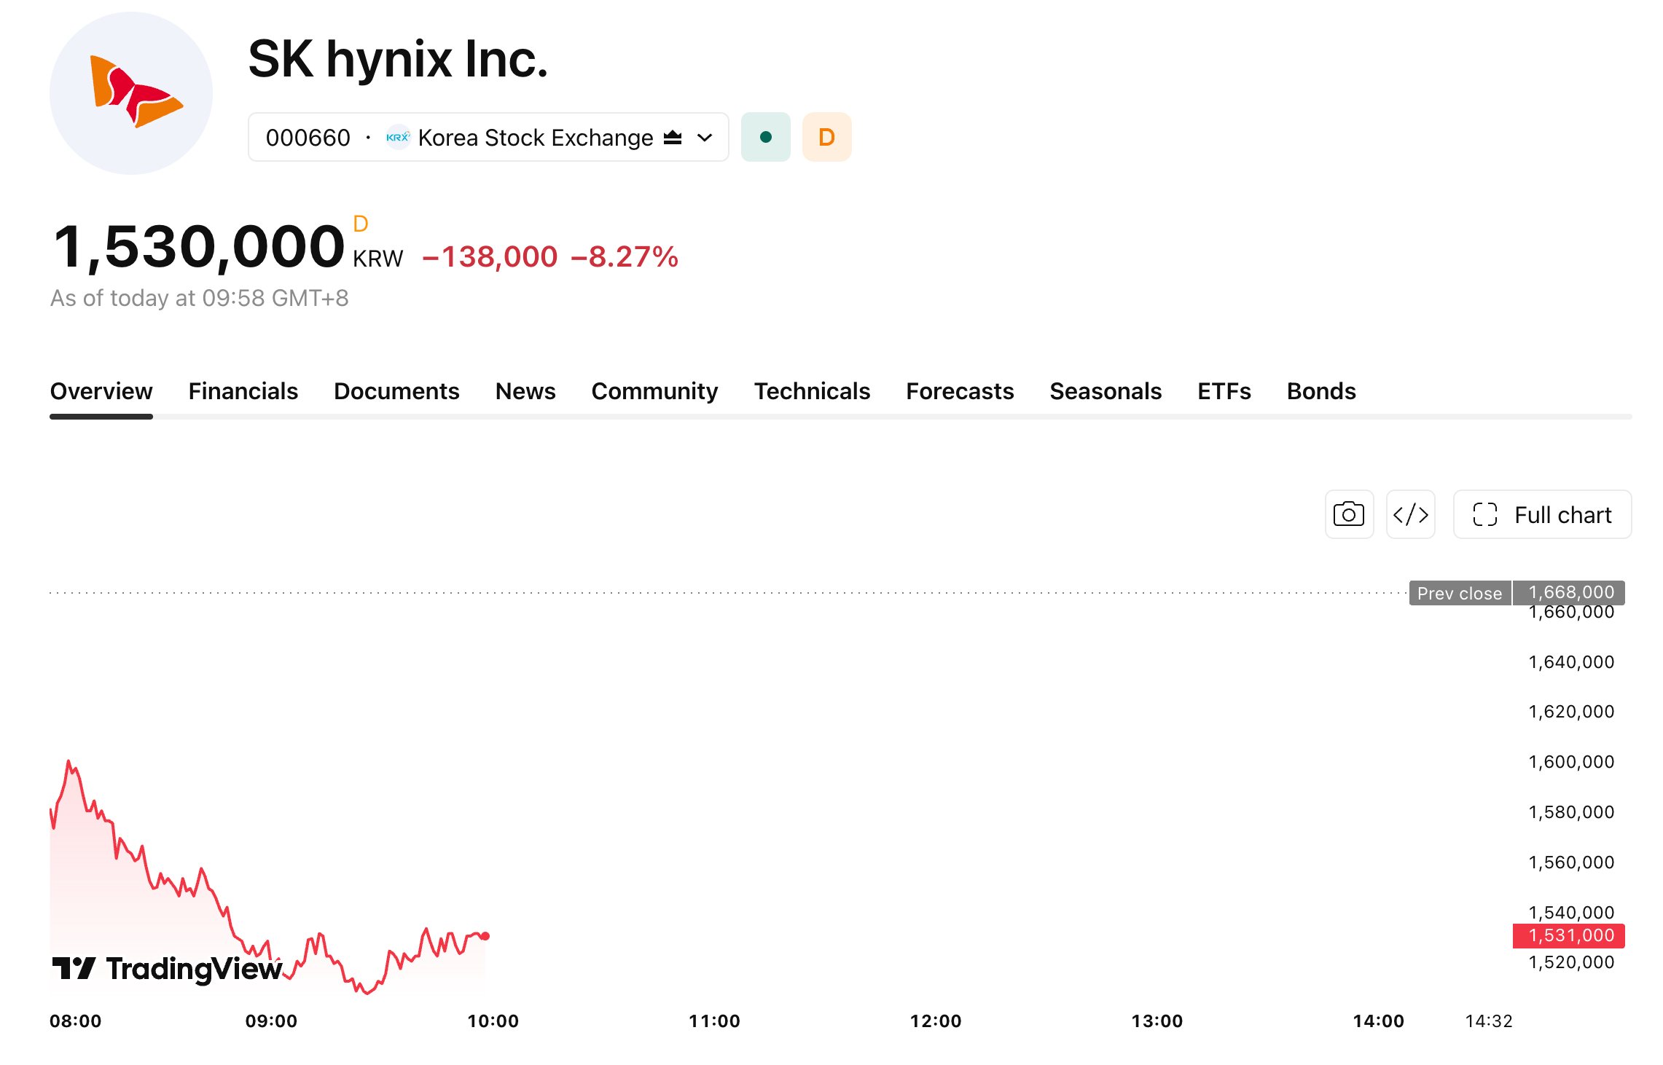Open the Korea Stock Exchange selector dropdown
The height and width of the screenshot is (1065, 1663).
tap(488, 137)
